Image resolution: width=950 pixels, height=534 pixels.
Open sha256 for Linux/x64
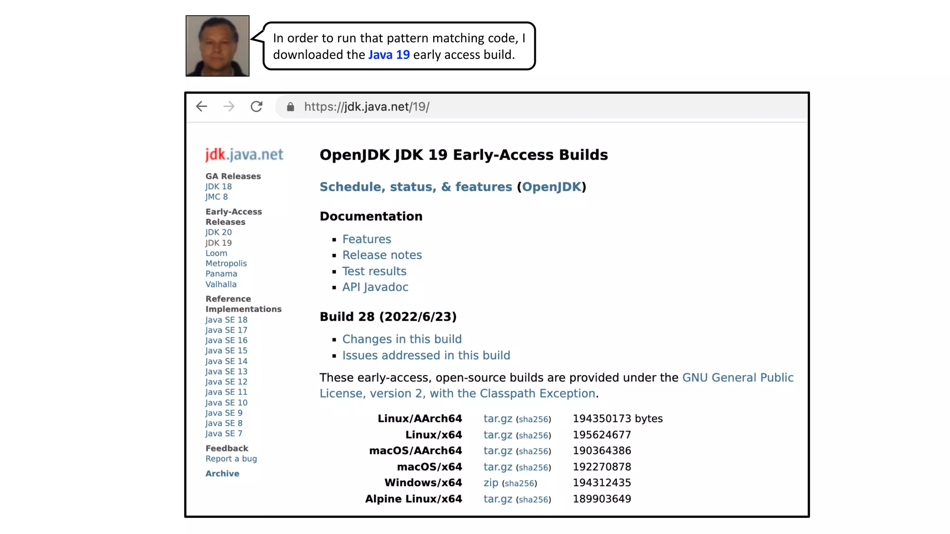click(533, 435)
